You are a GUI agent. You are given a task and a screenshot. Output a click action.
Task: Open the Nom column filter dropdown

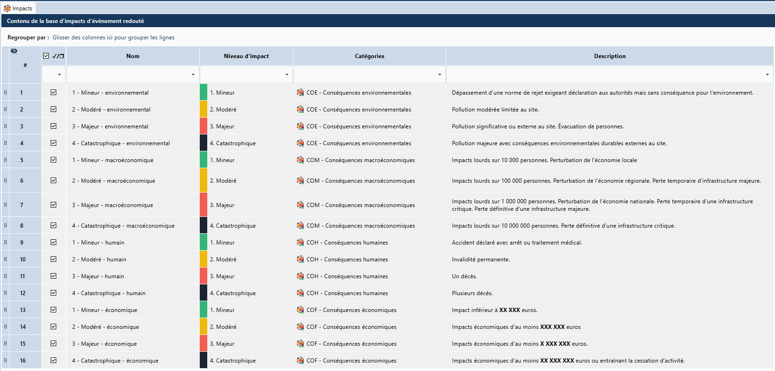click(193, 74)
